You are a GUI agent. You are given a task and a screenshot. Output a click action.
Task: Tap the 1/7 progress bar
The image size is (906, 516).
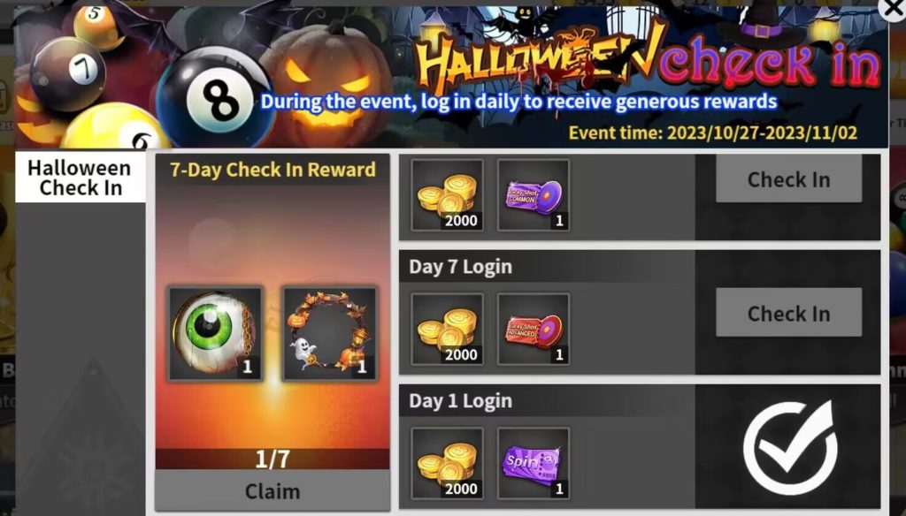click(273, 459)
